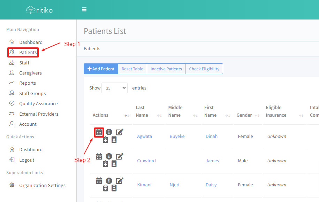Open clipboard icon for patient Kimani
This screenshot has height=202, width=319.
pos(105,188)
